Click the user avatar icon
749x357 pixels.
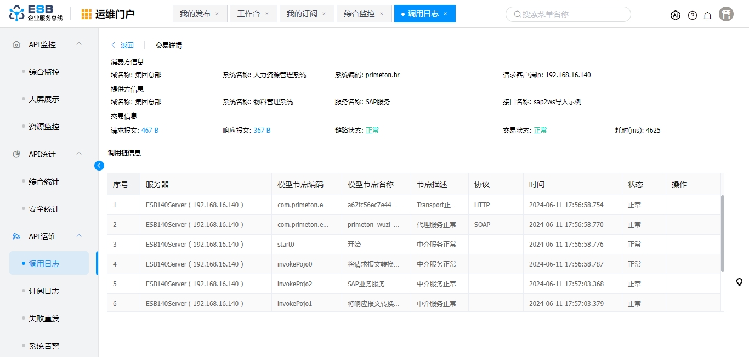pos(727,15)
